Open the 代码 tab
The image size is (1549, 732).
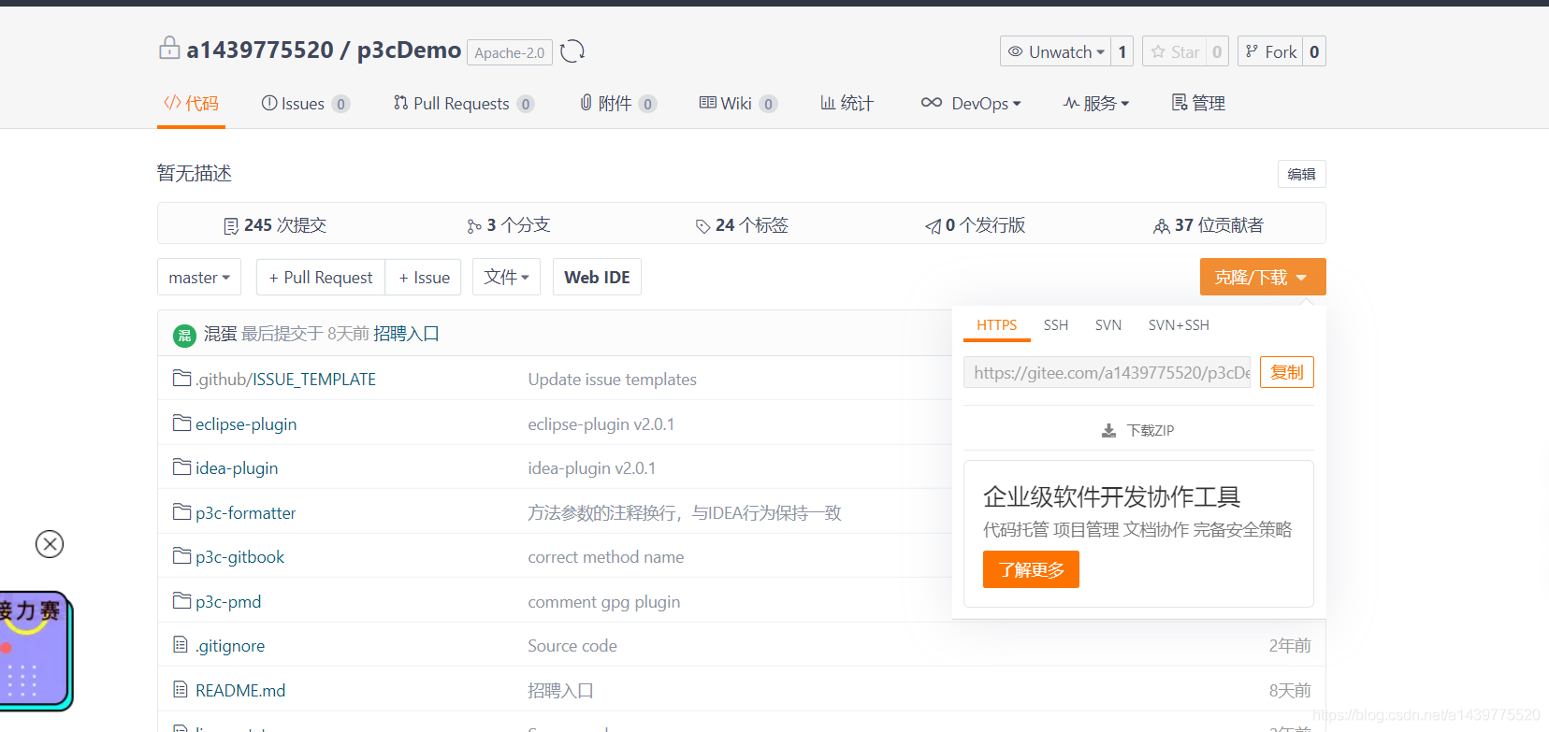tap(191, 103)
